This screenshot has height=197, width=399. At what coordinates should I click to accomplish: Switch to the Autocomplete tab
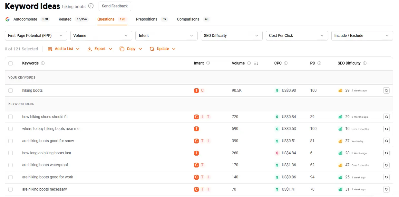[27, 19]
